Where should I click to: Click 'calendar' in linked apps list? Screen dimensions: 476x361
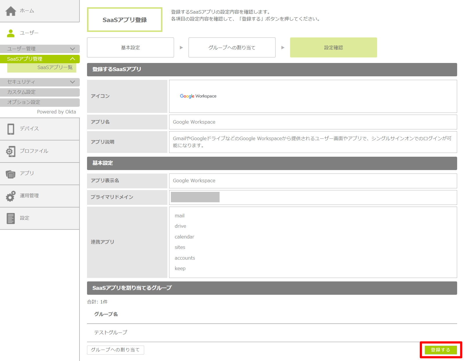[x=184, y=237]
